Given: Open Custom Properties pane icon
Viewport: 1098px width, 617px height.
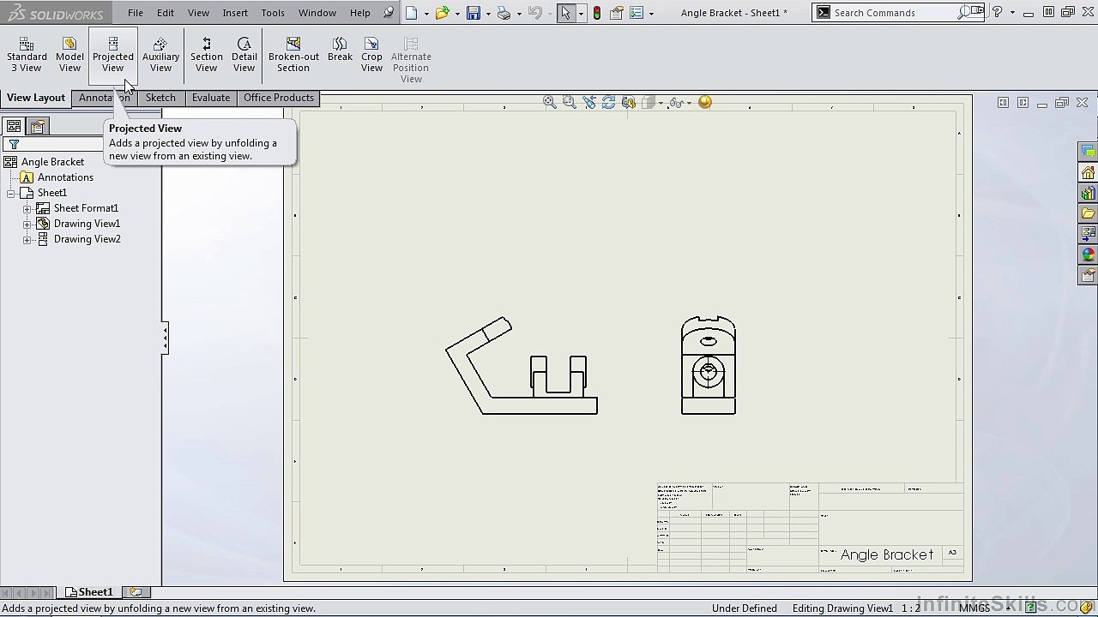Looking at the screenshot, I should tap(1089, 275).
